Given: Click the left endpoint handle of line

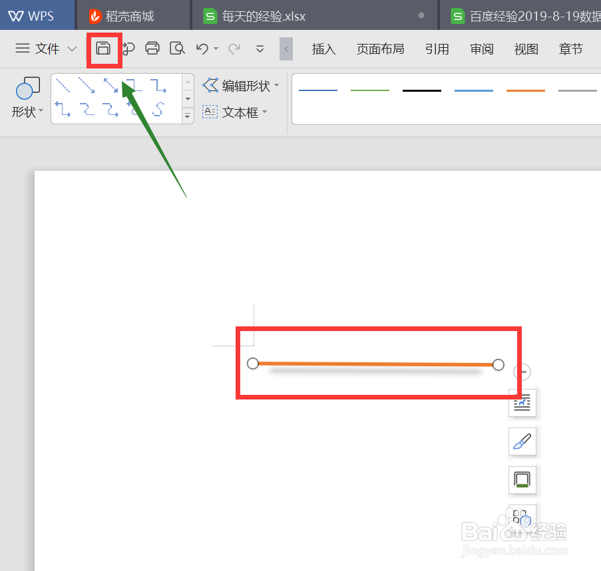Looking at the screenshot, I should pos(253,363).
